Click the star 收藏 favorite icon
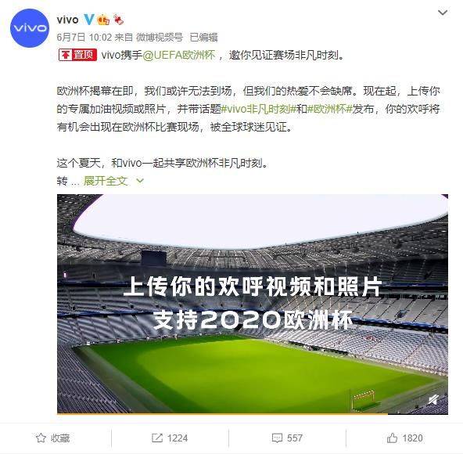463x454 pixels. coord(41,438)
